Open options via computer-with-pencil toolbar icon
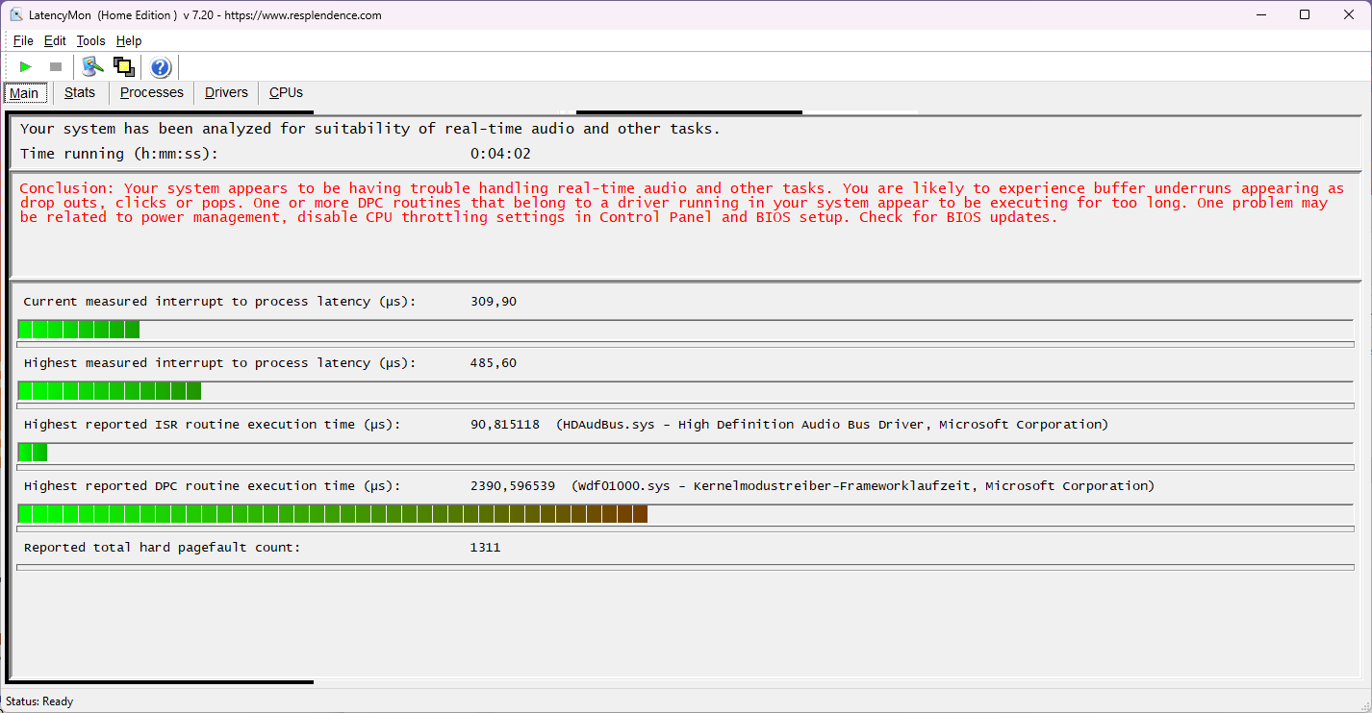This screenshot has width=1372, height=713. [x=92, y=66]
